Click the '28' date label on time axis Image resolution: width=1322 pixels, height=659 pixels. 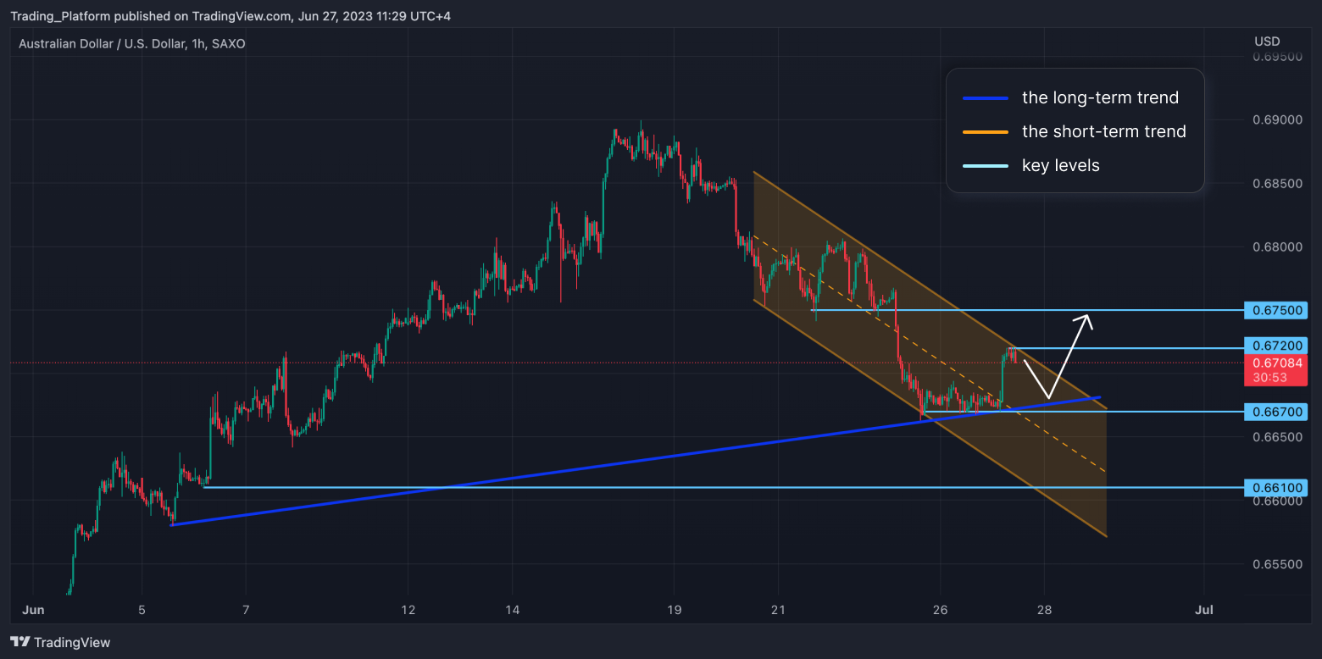tap(1045, 610)
